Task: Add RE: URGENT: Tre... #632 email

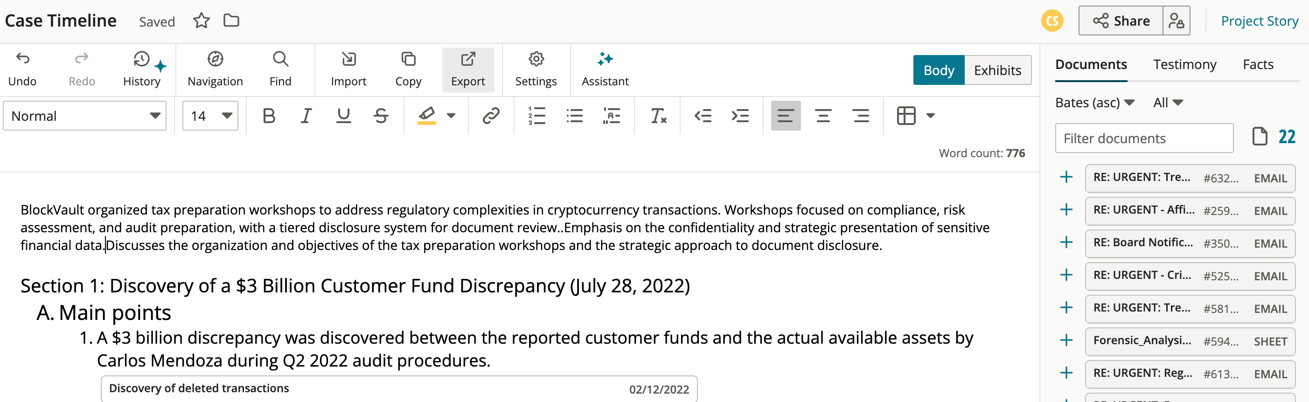Action: pyautogui.click(x=1066, y=177)
